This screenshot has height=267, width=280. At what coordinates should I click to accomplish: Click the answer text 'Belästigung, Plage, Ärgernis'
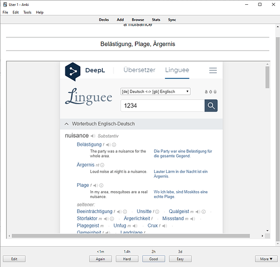click(138, 44)
